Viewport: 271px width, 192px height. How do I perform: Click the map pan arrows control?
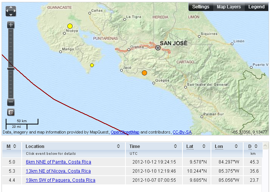(11, 11)
